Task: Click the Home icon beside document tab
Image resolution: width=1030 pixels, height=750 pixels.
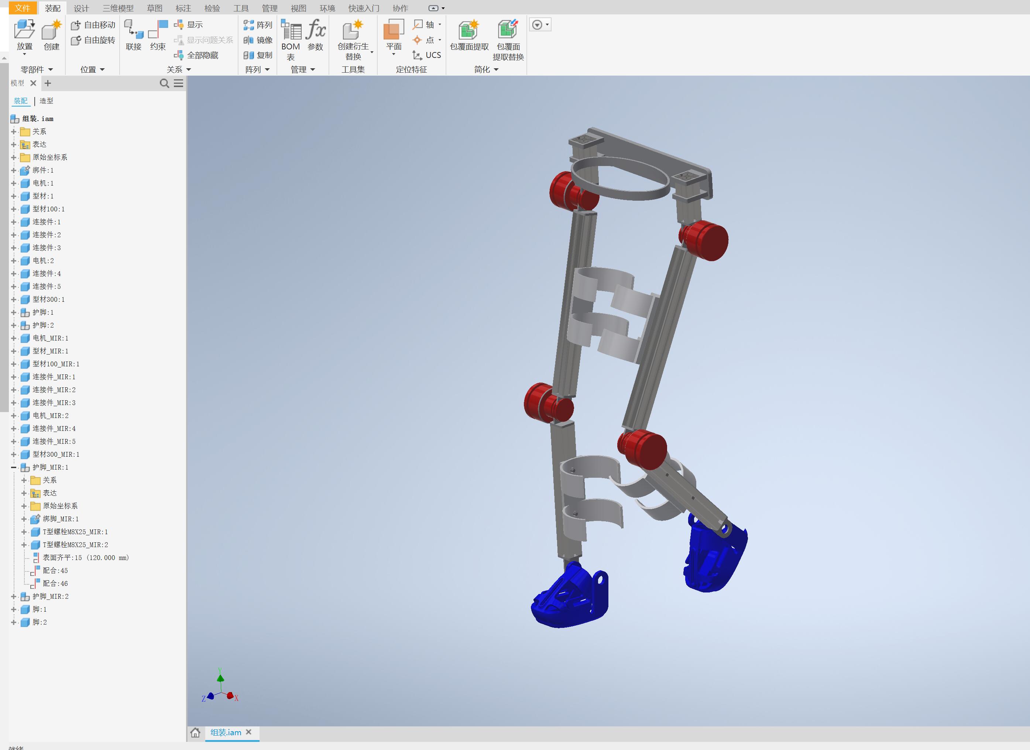Action: pyautogui.click(x=195, y=732)
